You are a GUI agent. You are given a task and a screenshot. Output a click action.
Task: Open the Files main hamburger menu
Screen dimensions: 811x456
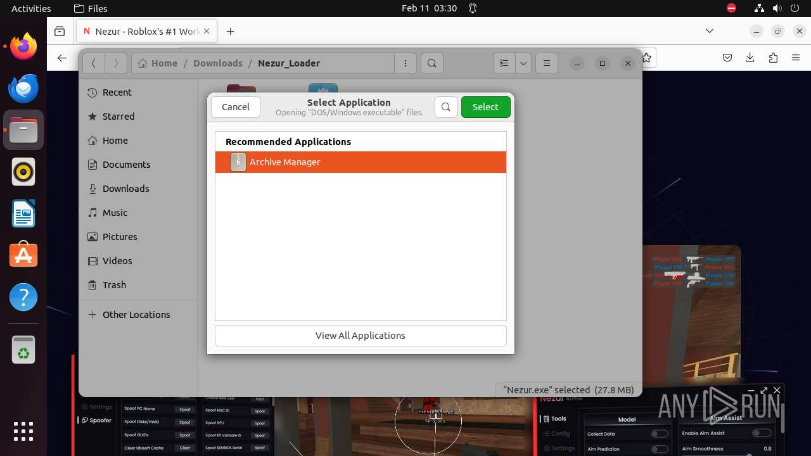tap(546, 63)
